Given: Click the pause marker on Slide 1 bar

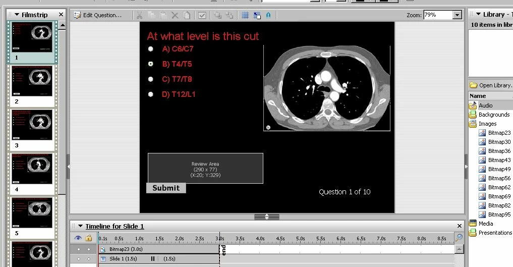Looking at the screenshot, I should (x=152, y=259).
